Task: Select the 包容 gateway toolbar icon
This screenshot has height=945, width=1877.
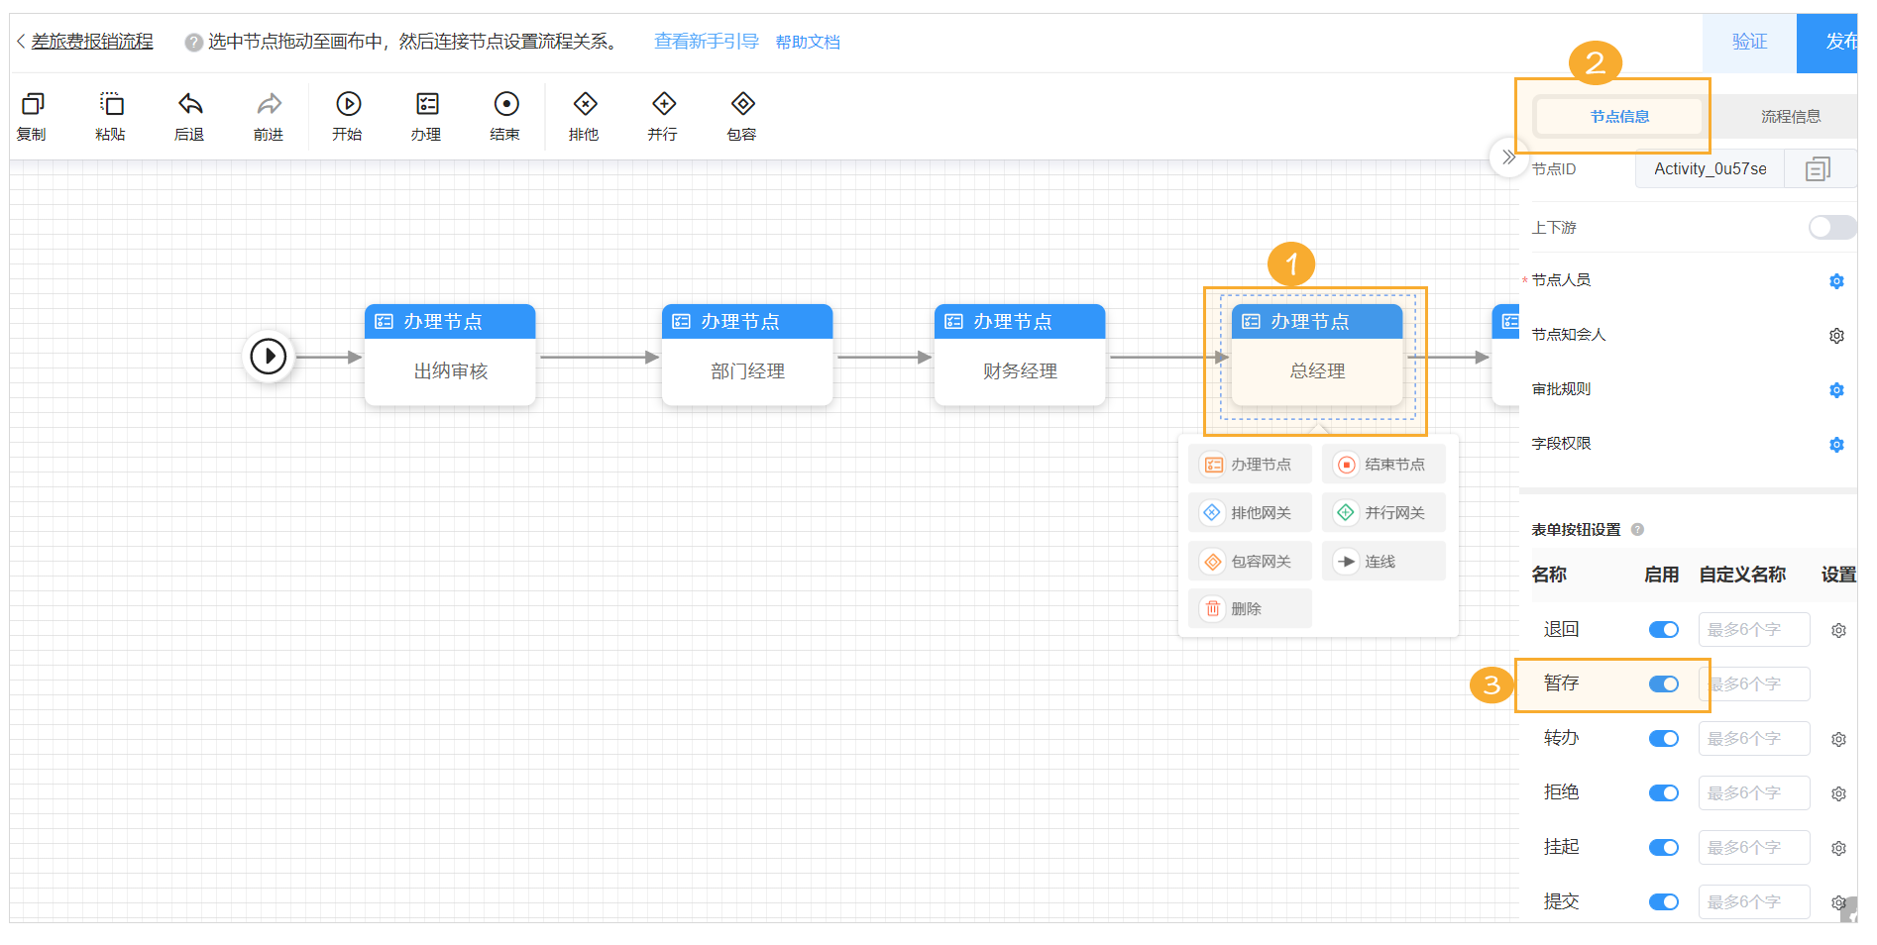Action: tap(742, 105)
